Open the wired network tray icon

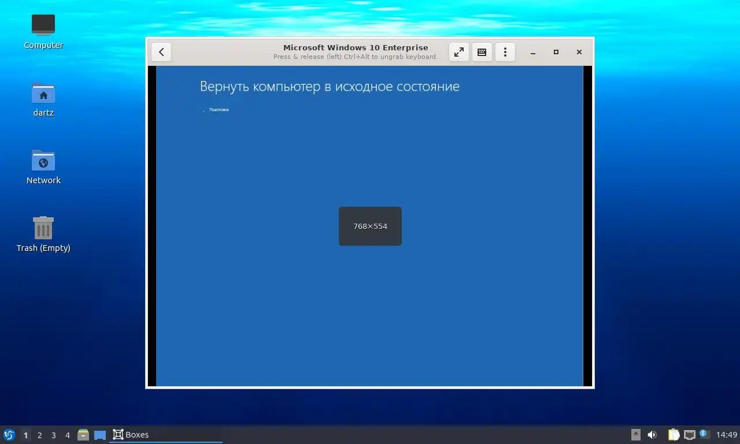pyautogui.click(x=689, y=435)
